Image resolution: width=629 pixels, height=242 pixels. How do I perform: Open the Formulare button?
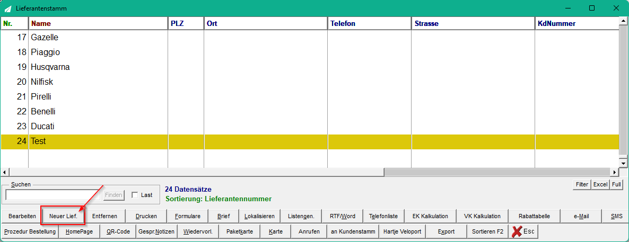pos(187,216)
